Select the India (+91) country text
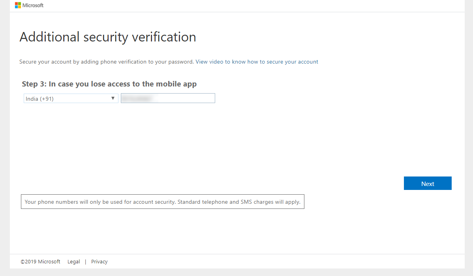This screenshot has height=276, width=473. [x=39, y=99]
